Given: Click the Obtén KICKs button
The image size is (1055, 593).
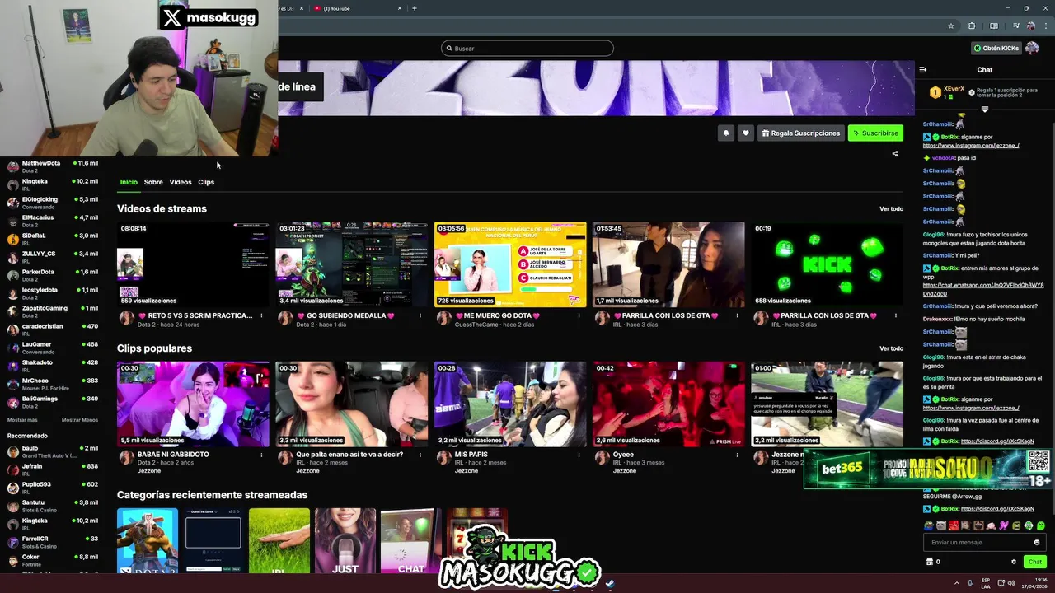Looking at the screenshot, I should (996, 48).
